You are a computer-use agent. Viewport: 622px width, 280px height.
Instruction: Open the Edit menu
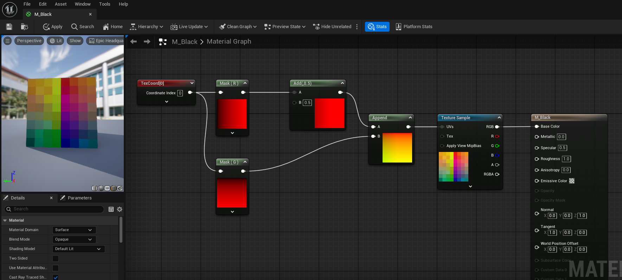(x=43, y=4)
